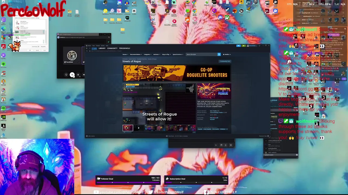Open the Community Hub button
Screen dimensions: 348x195
(x=225, y=61)
